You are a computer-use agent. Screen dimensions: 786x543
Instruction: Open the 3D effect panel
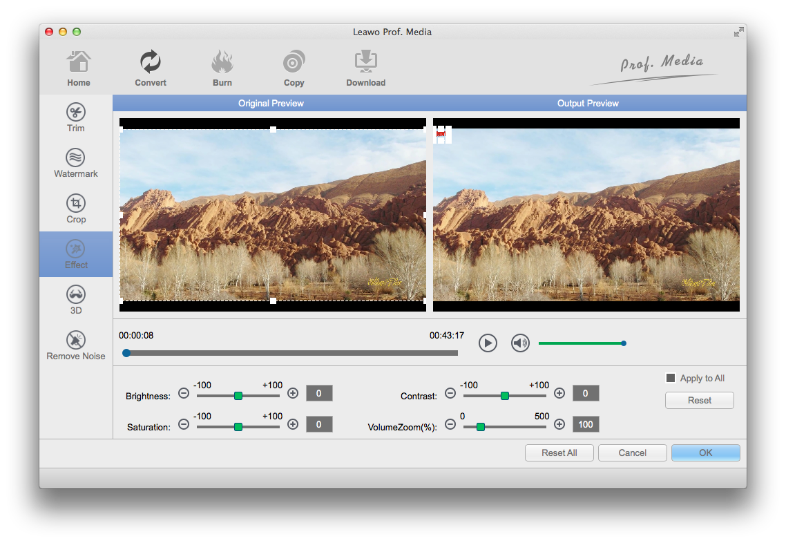click(x=76, y=300)
